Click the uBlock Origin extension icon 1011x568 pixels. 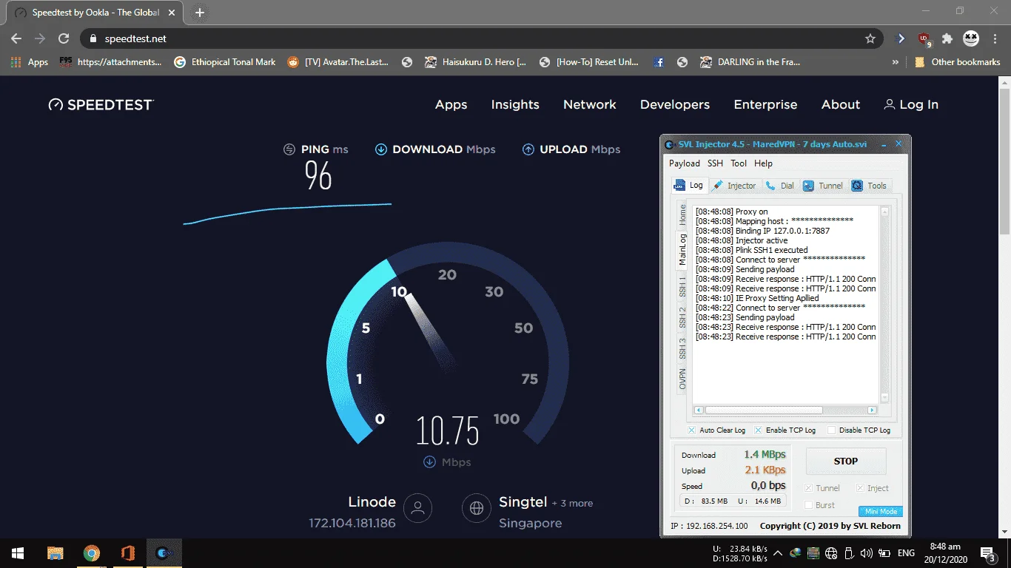924,38
